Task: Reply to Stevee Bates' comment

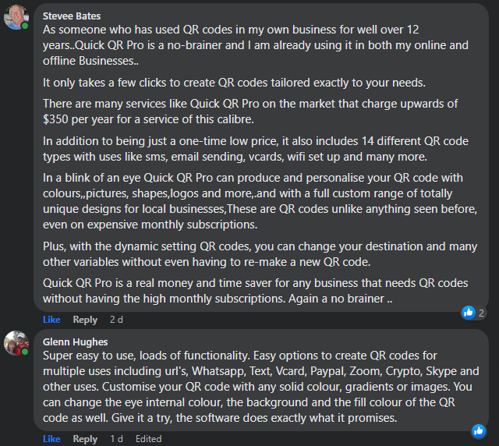Action: tap(85, 320)
